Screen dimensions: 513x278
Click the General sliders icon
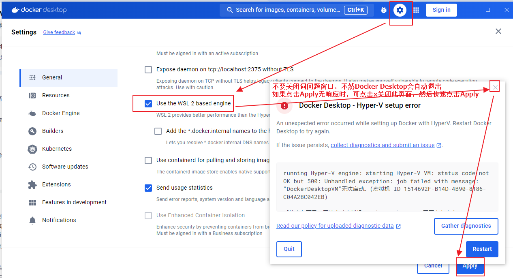click(x=32, y=77)
